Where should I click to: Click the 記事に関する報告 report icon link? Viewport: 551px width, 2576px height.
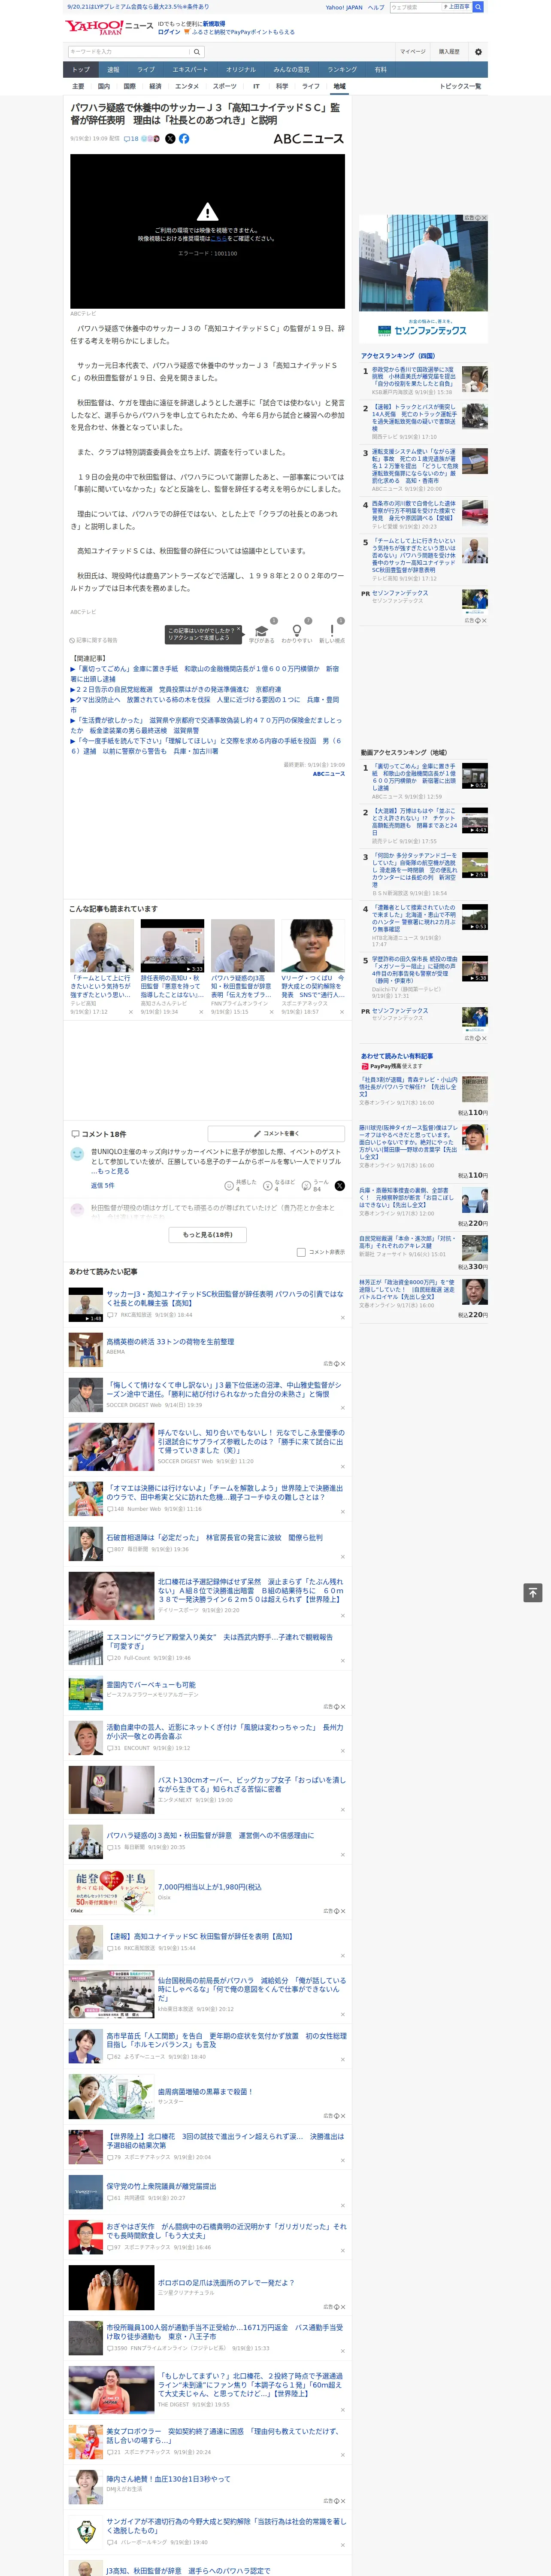93,640
